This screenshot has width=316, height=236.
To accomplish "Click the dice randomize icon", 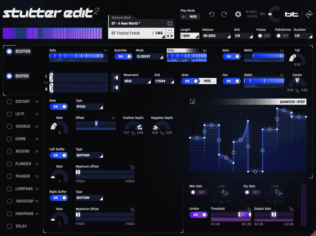I will click(238, 14).
